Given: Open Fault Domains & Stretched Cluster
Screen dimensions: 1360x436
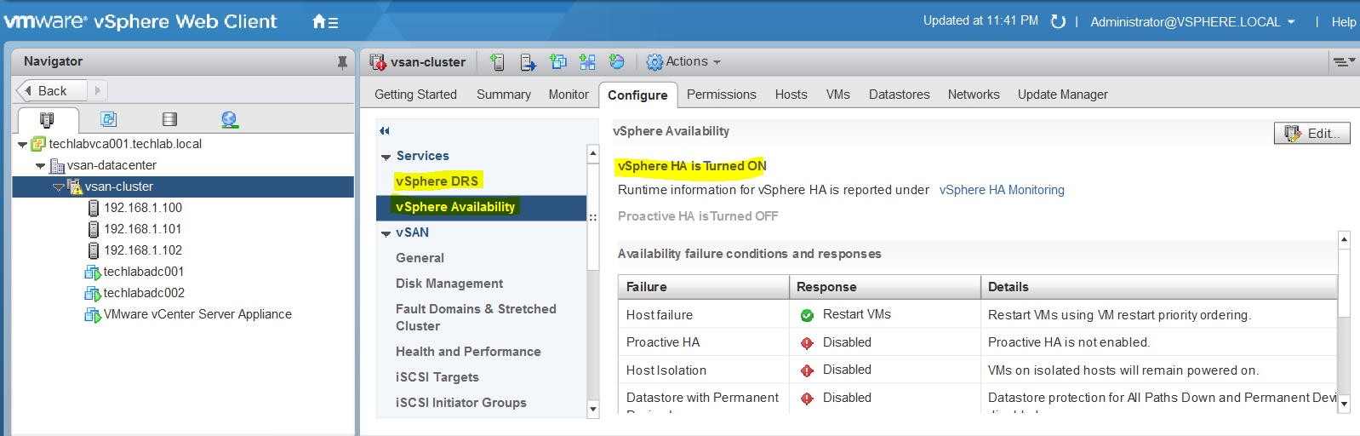Looking at the screenshot, I should pos(476,318).
